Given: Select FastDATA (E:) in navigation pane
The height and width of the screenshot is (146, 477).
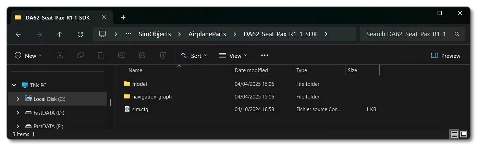Looking at the screenshot, I should coord(49,126).
